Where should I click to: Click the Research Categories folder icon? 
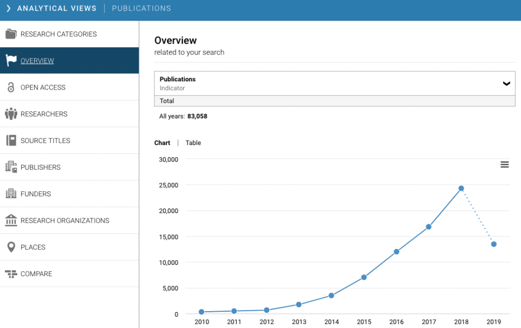(11, 34)
